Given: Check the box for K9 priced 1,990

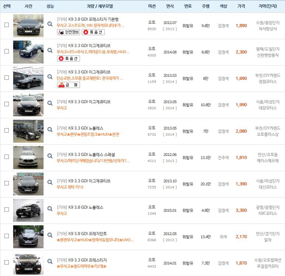Looking at the screenshot, I should (7, 104).
